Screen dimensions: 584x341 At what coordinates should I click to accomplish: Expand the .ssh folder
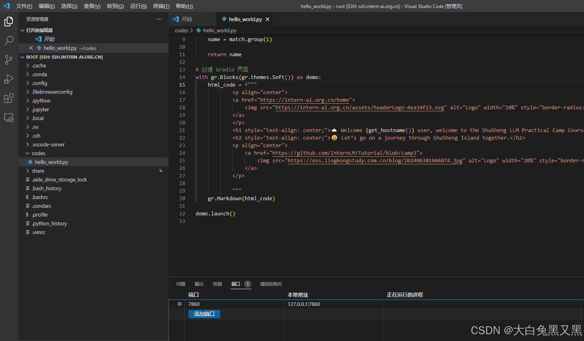93,136
